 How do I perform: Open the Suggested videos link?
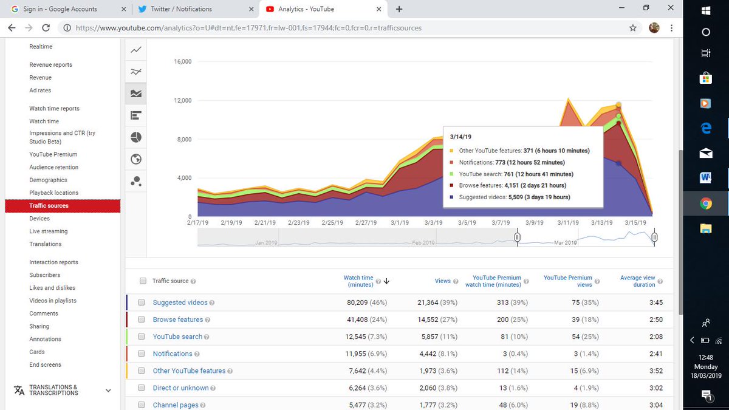(180, 302)
